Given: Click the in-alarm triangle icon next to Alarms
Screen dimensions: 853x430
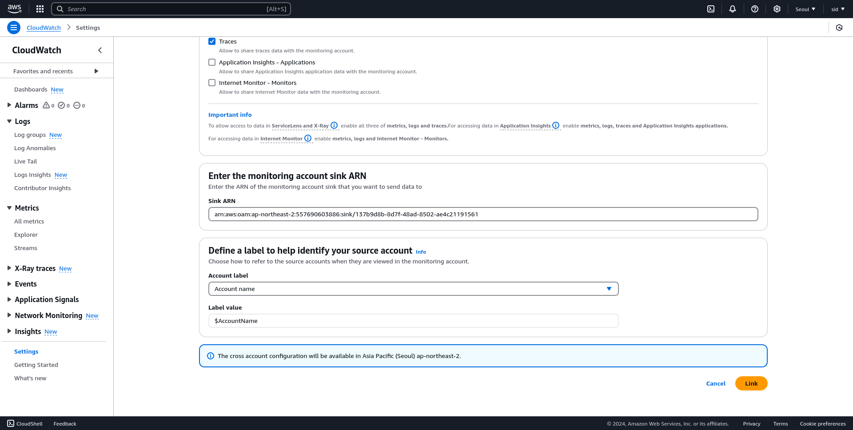Looking at the screenshot, I should click(46, 105).
